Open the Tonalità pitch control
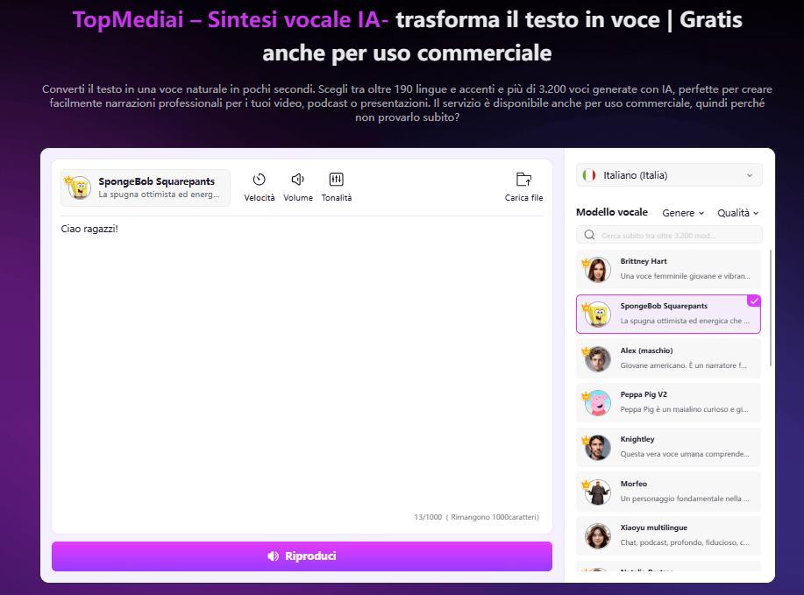 tap(335, 187)
